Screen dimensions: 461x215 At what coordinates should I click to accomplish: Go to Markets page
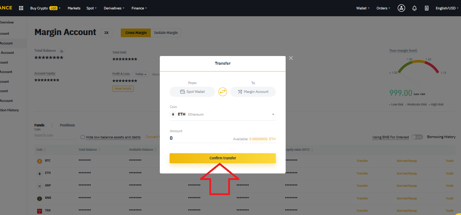click(x=74, y=8)
